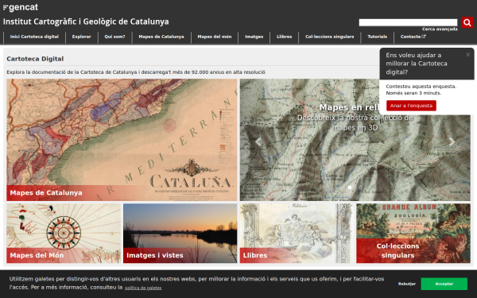Screen dimensions: 477x298
Task: Open the Tutorials menu item
Action: [377, 37]
